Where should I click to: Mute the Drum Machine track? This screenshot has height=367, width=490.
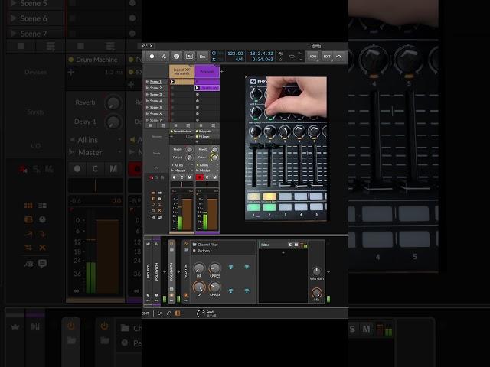click(x=188, y=177)
